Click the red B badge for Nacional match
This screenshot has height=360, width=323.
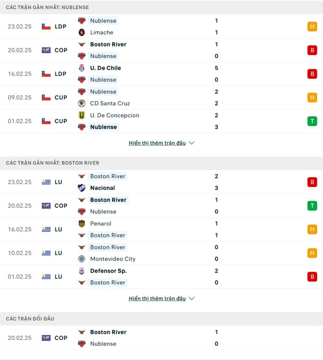(312, 182)
